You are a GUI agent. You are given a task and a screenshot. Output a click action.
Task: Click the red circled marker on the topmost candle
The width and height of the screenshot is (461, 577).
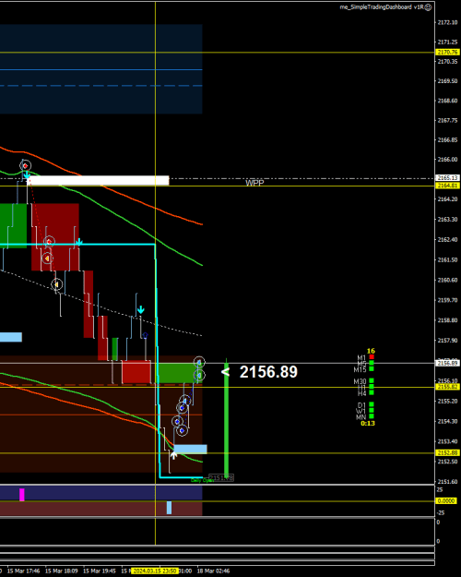tap(26, 166)
